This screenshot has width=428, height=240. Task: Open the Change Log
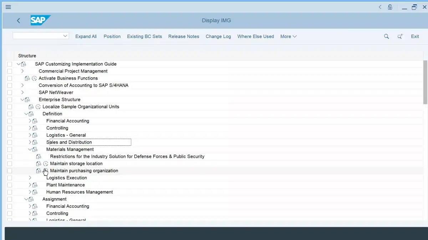pos(218,36)
